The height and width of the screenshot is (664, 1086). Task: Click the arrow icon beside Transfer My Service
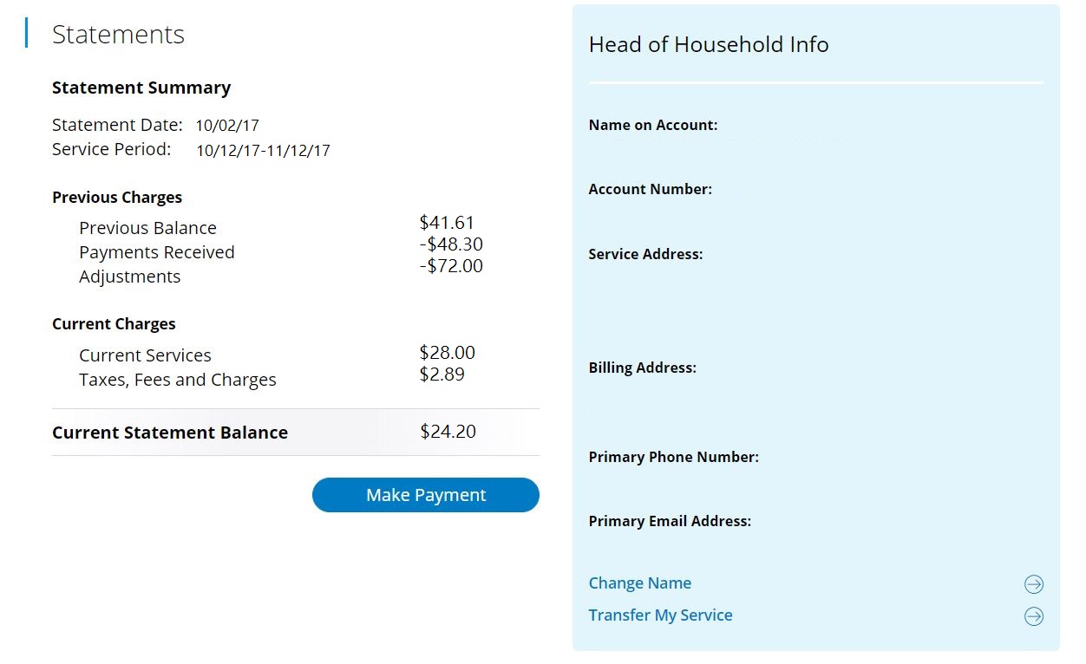(1033, 616)
